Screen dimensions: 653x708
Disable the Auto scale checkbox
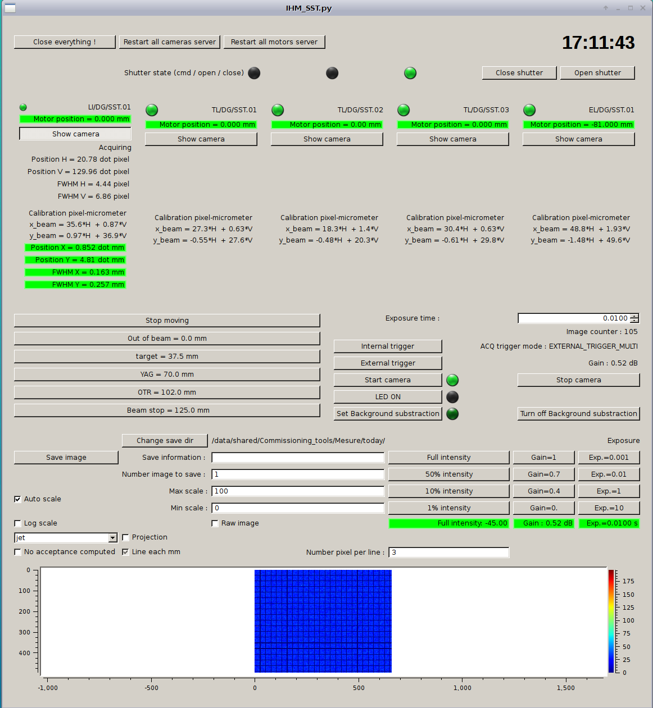tap(17, 499)
